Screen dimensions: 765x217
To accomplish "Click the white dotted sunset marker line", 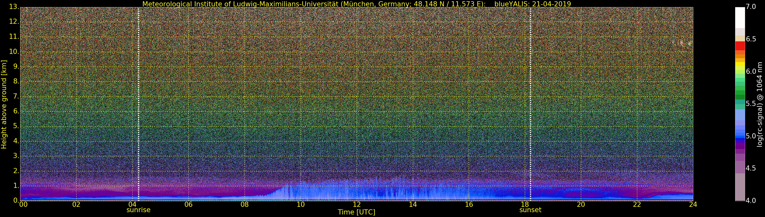I will pyautogui.click(x=530, y=104).
